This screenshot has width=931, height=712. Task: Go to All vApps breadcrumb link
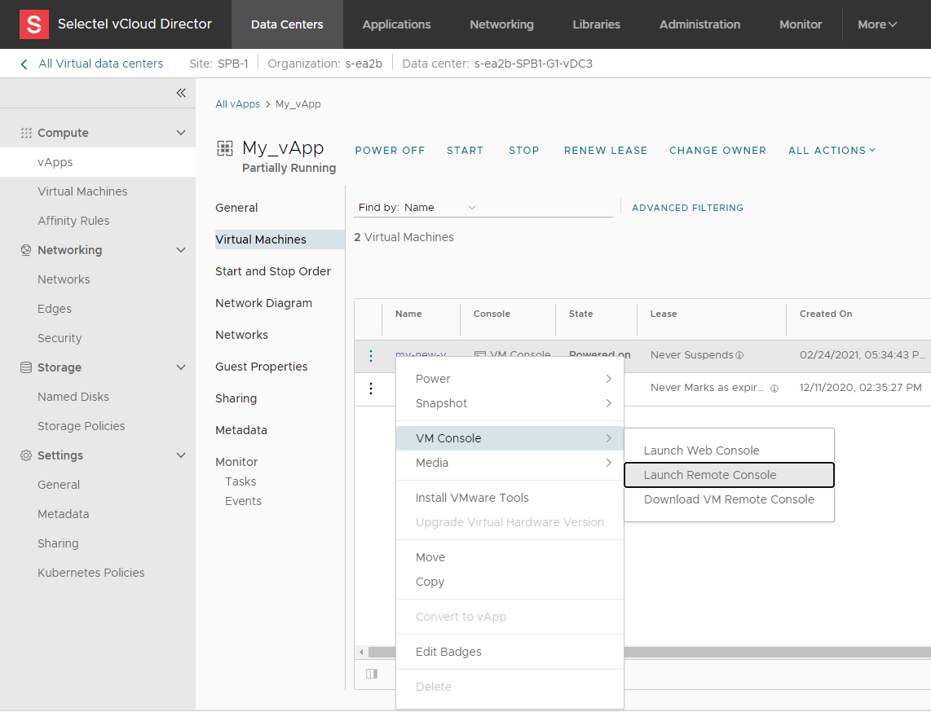[x=237, y=103]
